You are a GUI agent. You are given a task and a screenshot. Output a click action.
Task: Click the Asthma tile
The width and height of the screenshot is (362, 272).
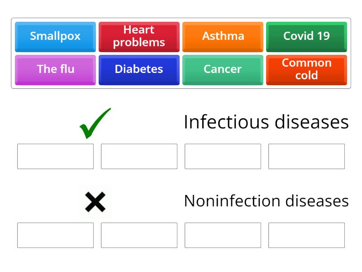[x=223, y=37]
